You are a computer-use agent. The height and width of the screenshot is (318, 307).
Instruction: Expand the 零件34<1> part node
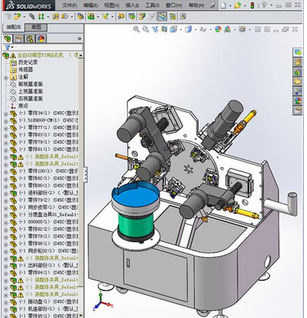pos(6,114)
